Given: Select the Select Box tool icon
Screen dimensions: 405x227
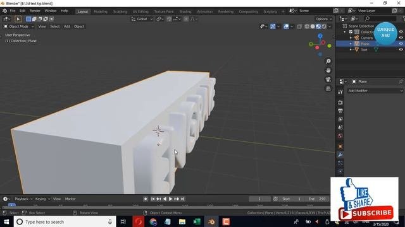Looking at the screenshot, I should pos(18,19).
